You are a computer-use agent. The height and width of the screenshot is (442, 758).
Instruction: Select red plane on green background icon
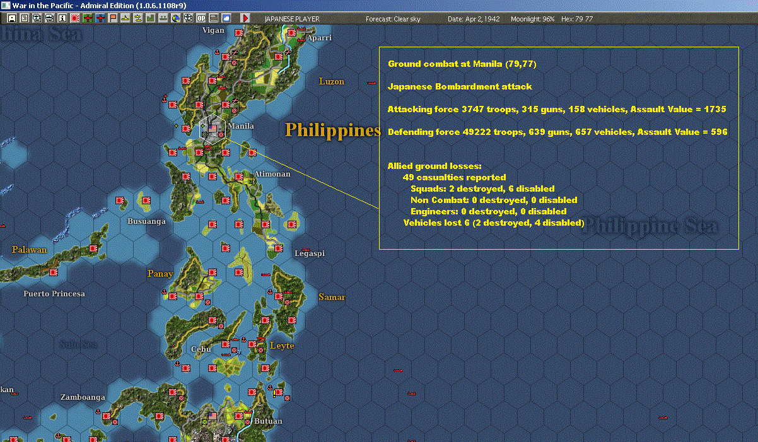pos(88,19)
